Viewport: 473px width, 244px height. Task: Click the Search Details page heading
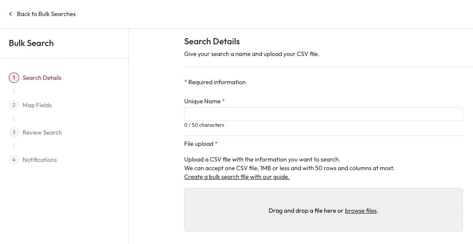[x=212, y=41]
